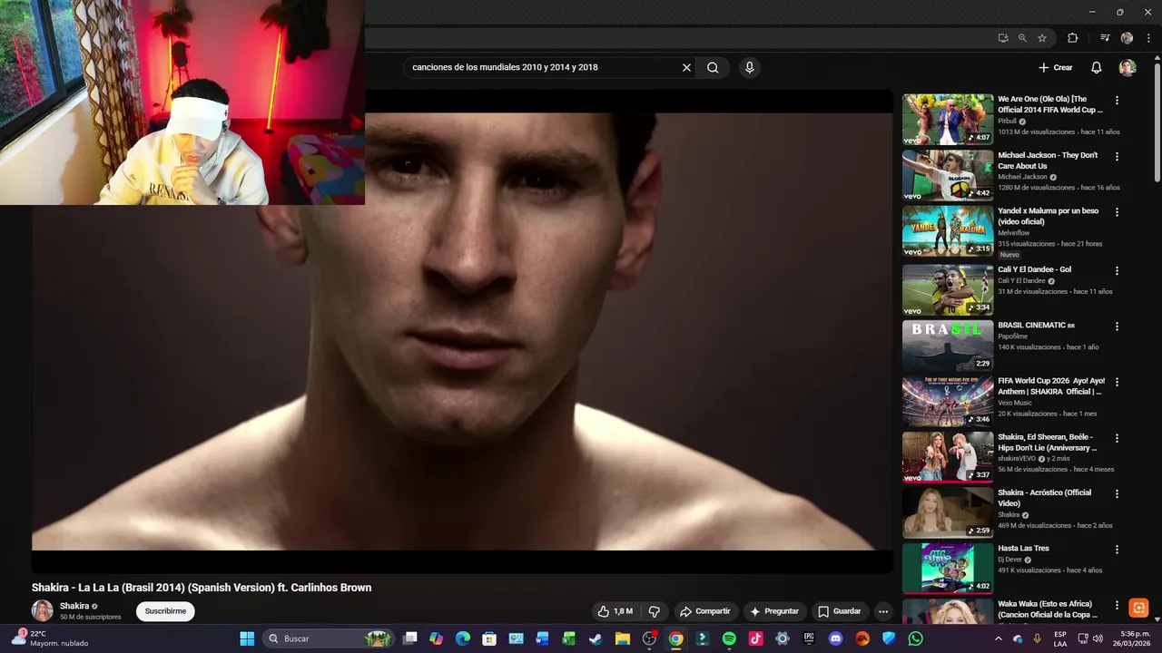Open YouTube notifications bell
This screenshot has width=1162, height=653.
coord(1096,67)
